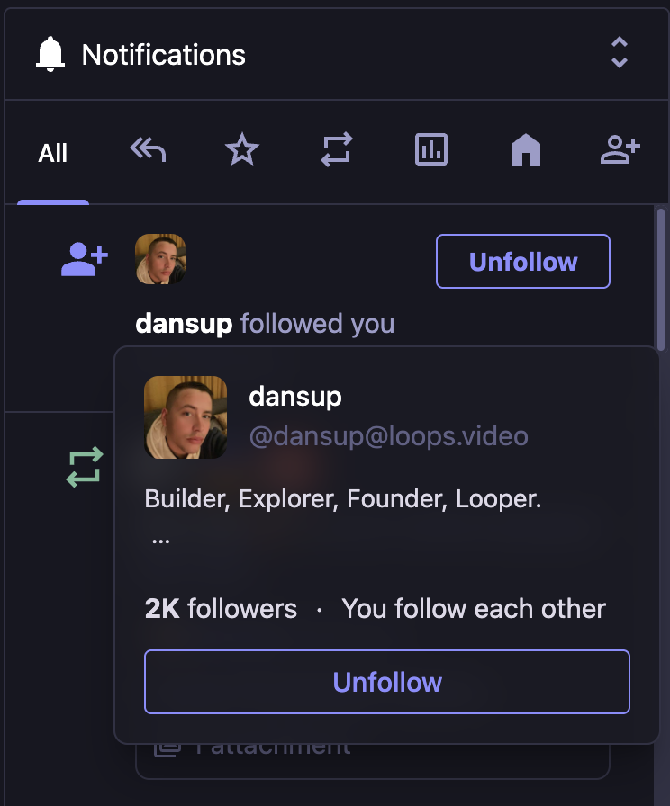Click the @dansup@loops.video handle
This screenshot has width=670, height=806.
[x=388, y=437]
